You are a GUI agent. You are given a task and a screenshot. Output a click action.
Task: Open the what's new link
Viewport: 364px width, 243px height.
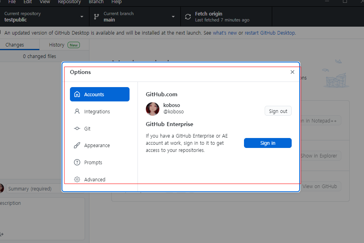pos(225,33)
